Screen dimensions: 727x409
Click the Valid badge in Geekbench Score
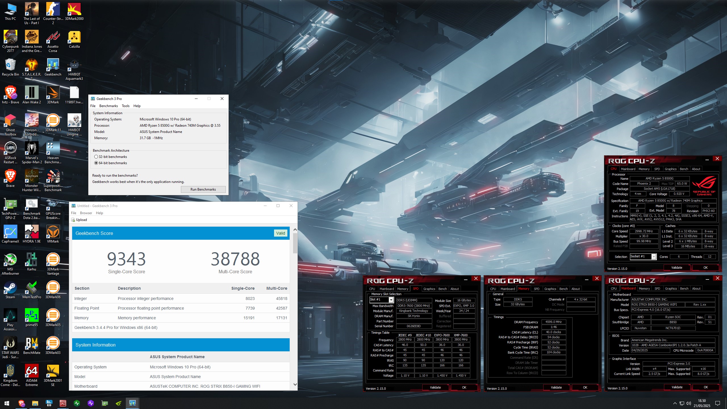281,233
